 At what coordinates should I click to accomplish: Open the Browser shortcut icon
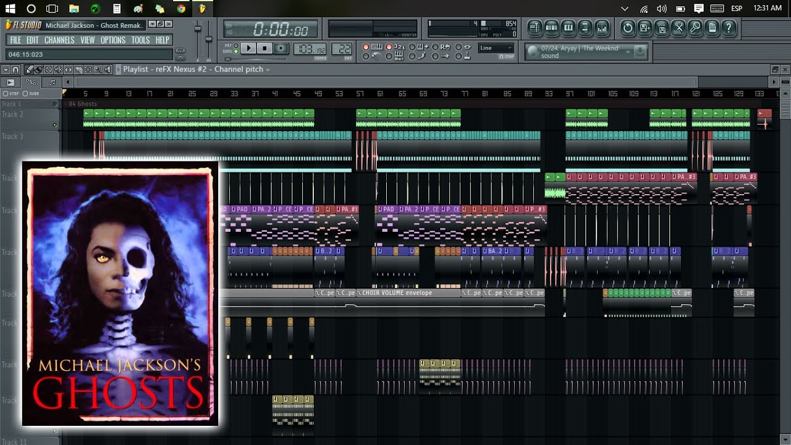click(x=585, y=28)
